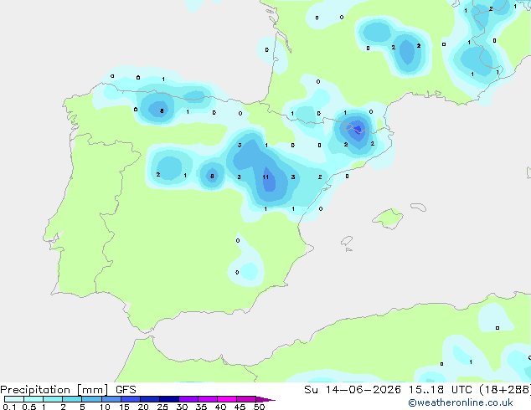This screenshot has height=410, width=531.
Task: Click the '50' legend scale label
Action: pyautogui.click(x=259, y=407)
